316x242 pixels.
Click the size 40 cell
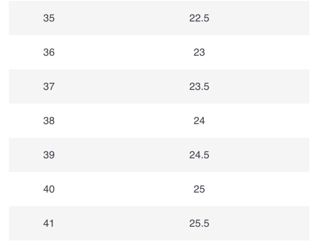(49, 189)
